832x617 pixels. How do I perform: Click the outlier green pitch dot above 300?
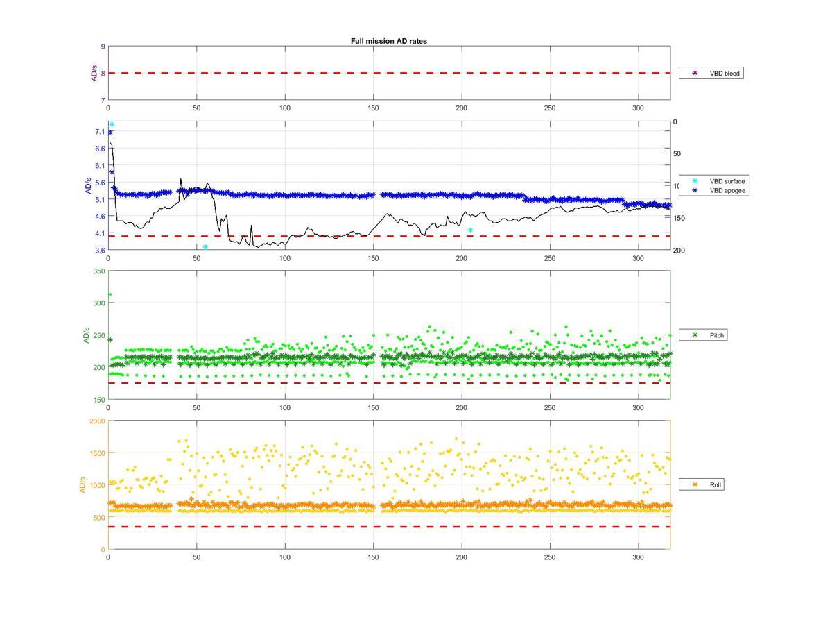point(110,294)
